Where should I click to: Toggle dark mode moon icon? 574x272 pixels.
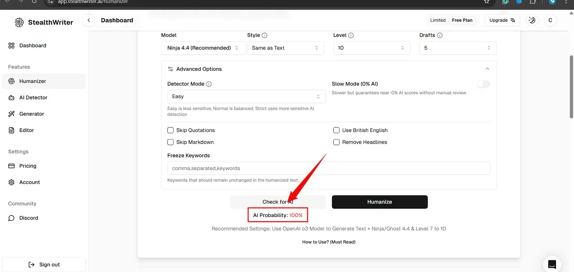pos(532,20)
